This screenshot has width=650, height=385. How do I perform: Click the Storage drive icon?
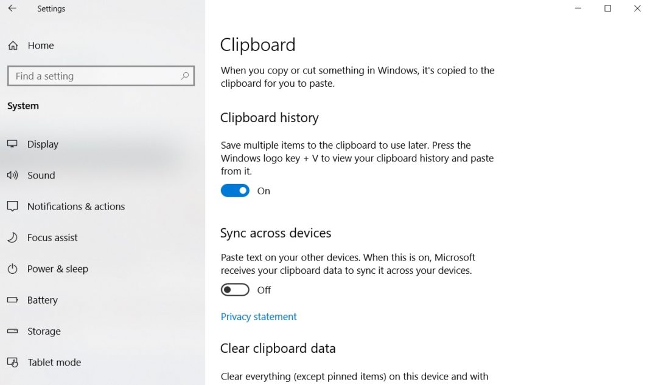(13, 331)
